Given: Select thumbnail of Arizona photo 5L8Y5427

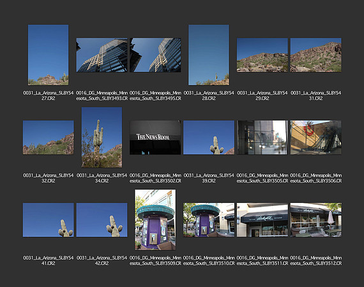Looking at the screenshot, I should pos(49,55).
